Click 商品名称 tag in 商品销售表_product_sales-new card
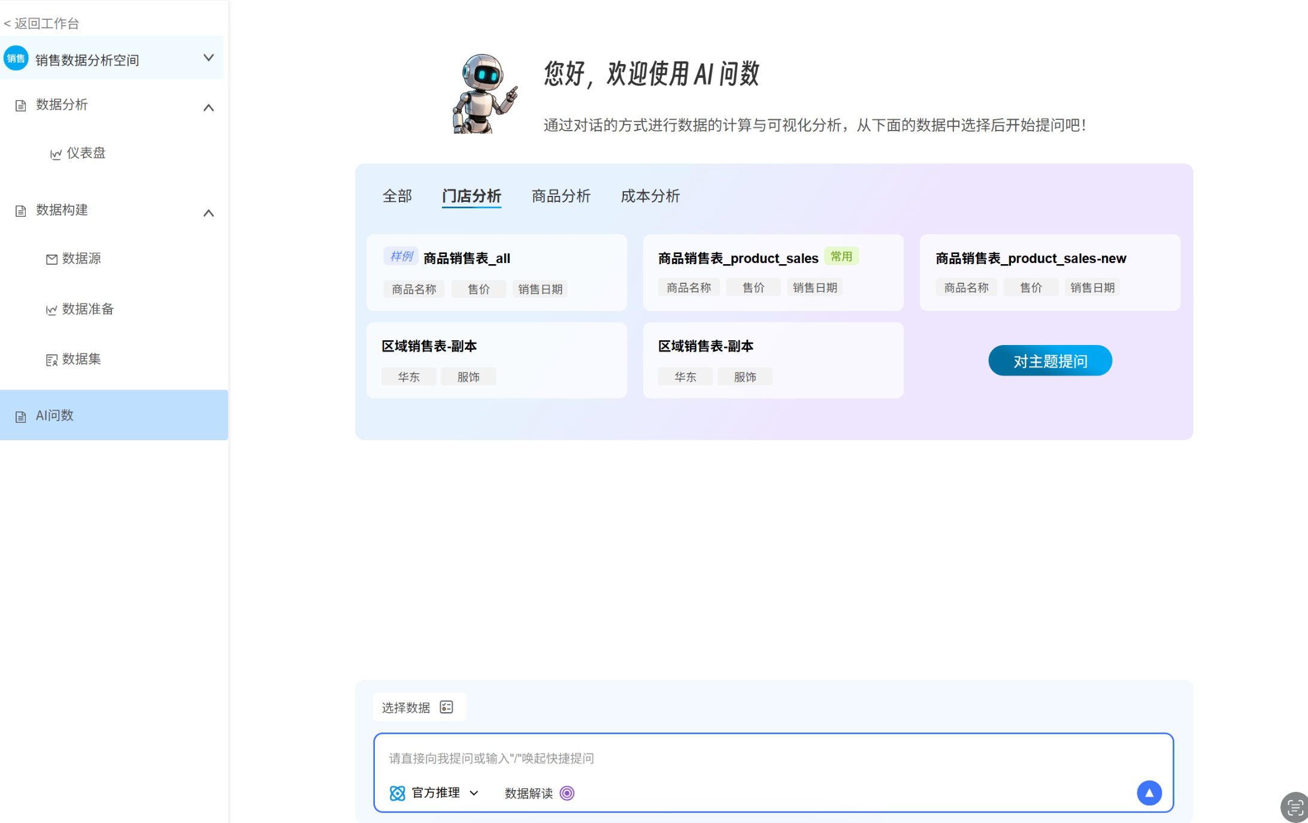The height and width of the screenshot is (823, 1308). coord(966,288)
